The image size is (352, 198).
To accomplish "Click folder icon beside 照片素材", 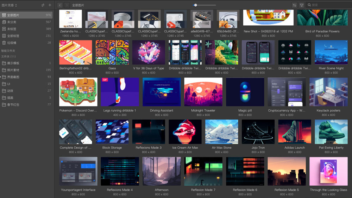I will coord(4,70).
